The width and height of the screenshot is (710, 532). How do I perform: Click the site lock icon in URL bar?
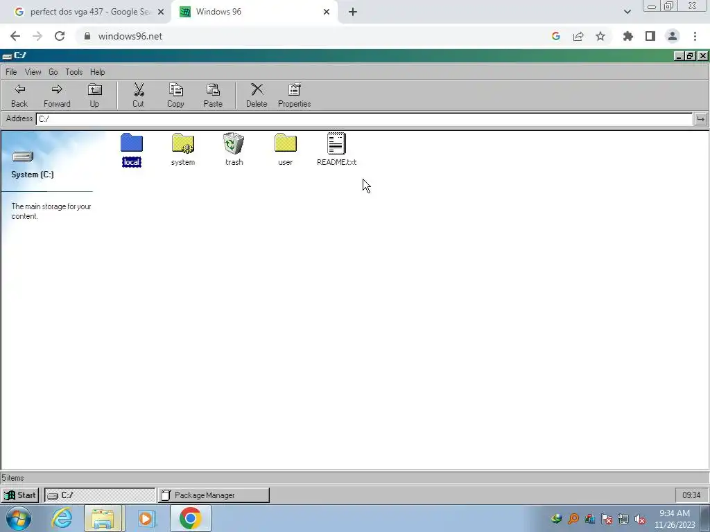coord(87,36)
